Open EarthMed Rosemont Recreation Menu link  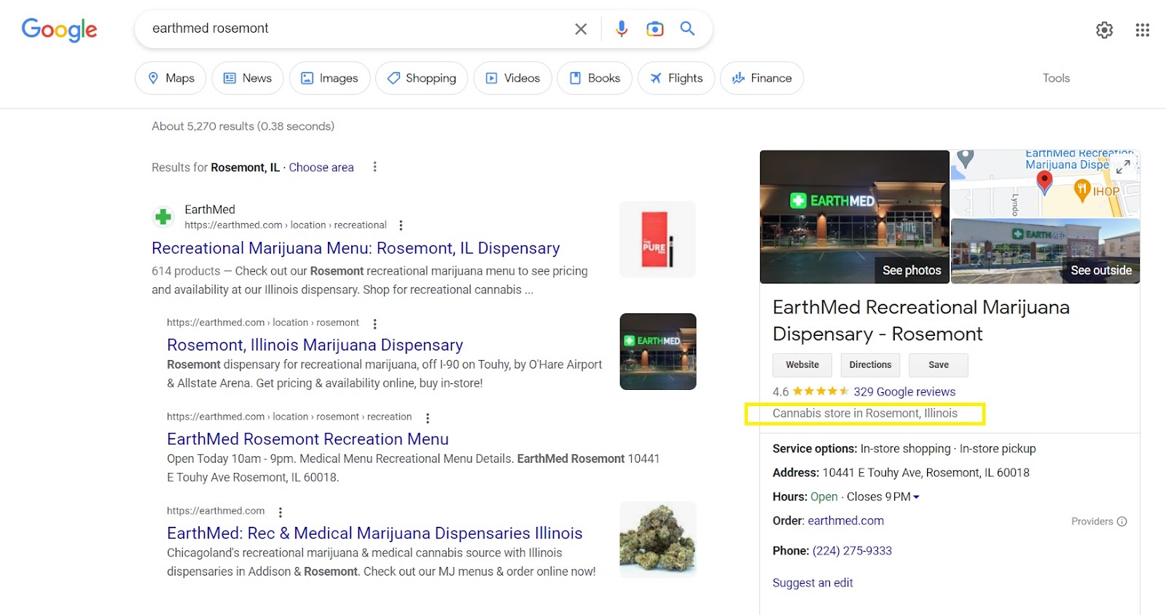[308, 439]
